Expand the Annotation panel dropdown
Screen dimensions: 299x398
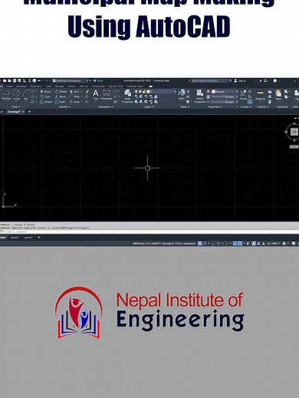(106, 106)
